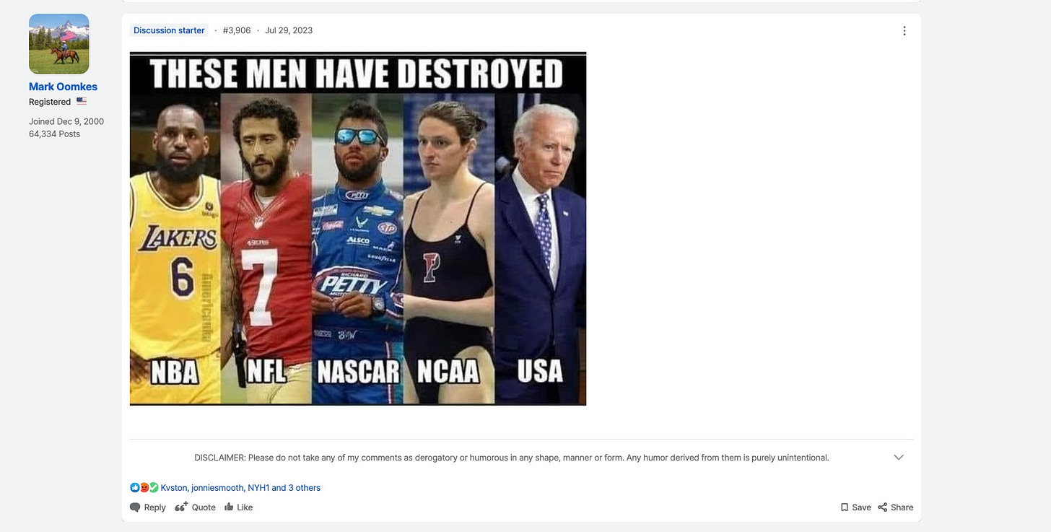Click the Share icon
1051x532 pixels.
click(883, 507)
